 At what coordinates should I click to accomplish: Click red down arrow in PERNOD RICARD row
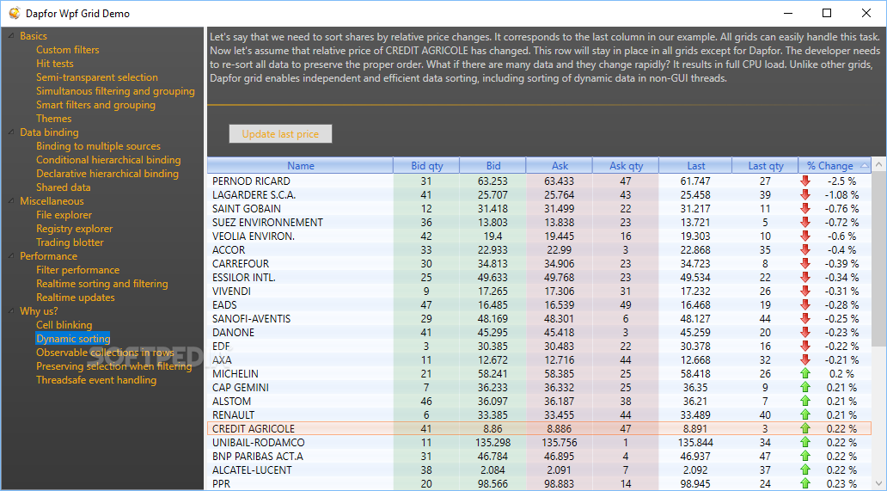coord(805,181)
